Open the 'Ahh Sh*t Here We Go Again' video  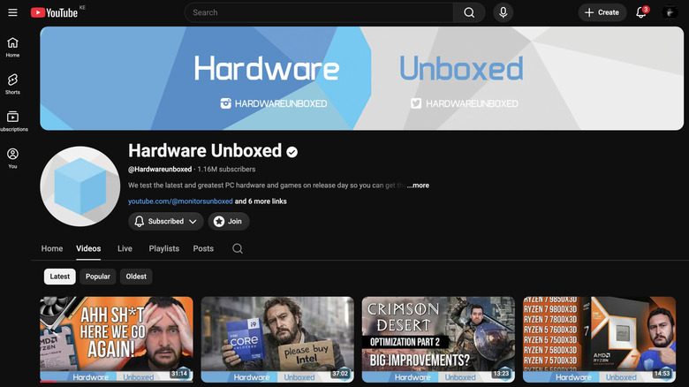(117, 339)
